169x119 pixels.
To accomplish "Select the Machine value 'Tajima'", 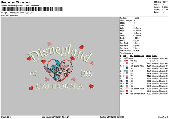I will click(136, 18).
